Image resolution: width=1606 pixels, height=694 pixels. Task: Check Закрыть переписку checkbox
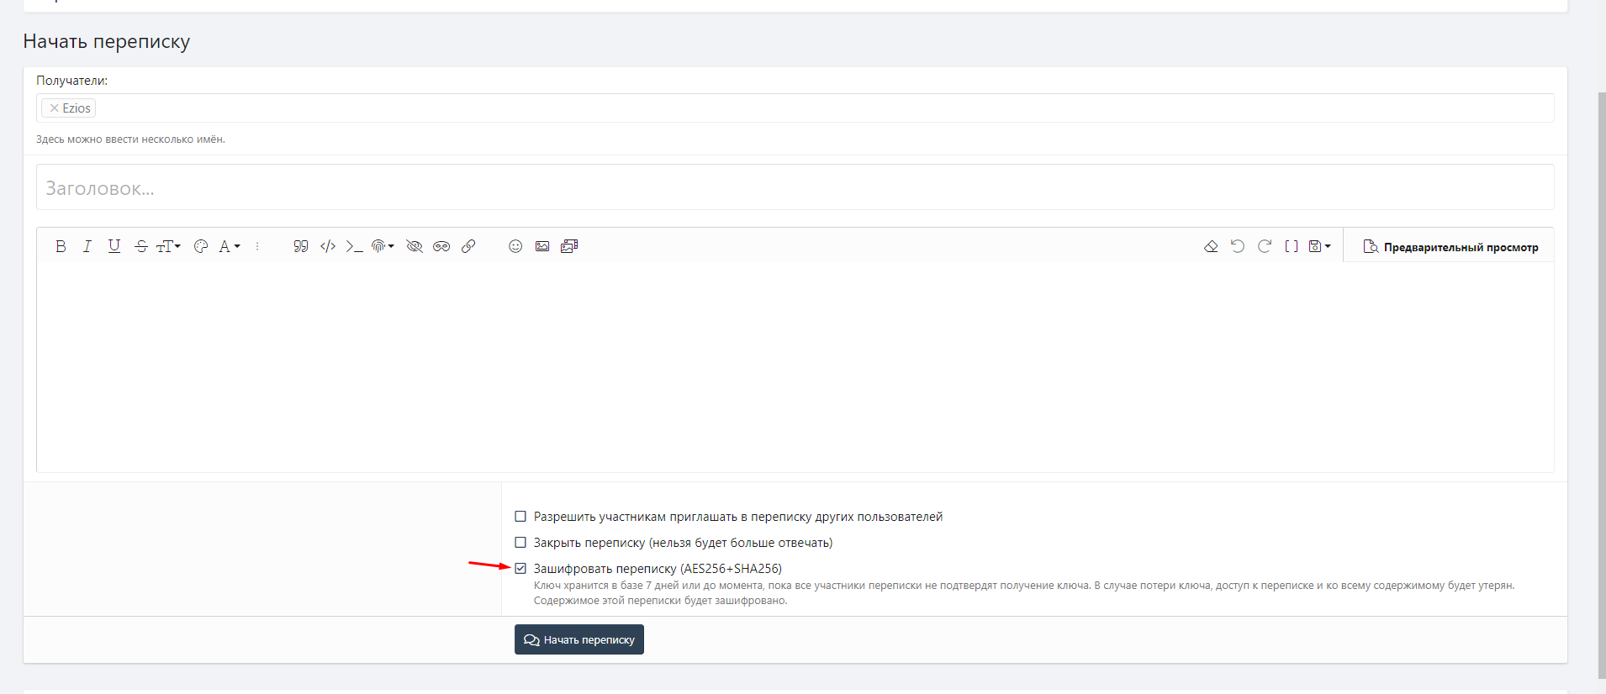[520, 543]
